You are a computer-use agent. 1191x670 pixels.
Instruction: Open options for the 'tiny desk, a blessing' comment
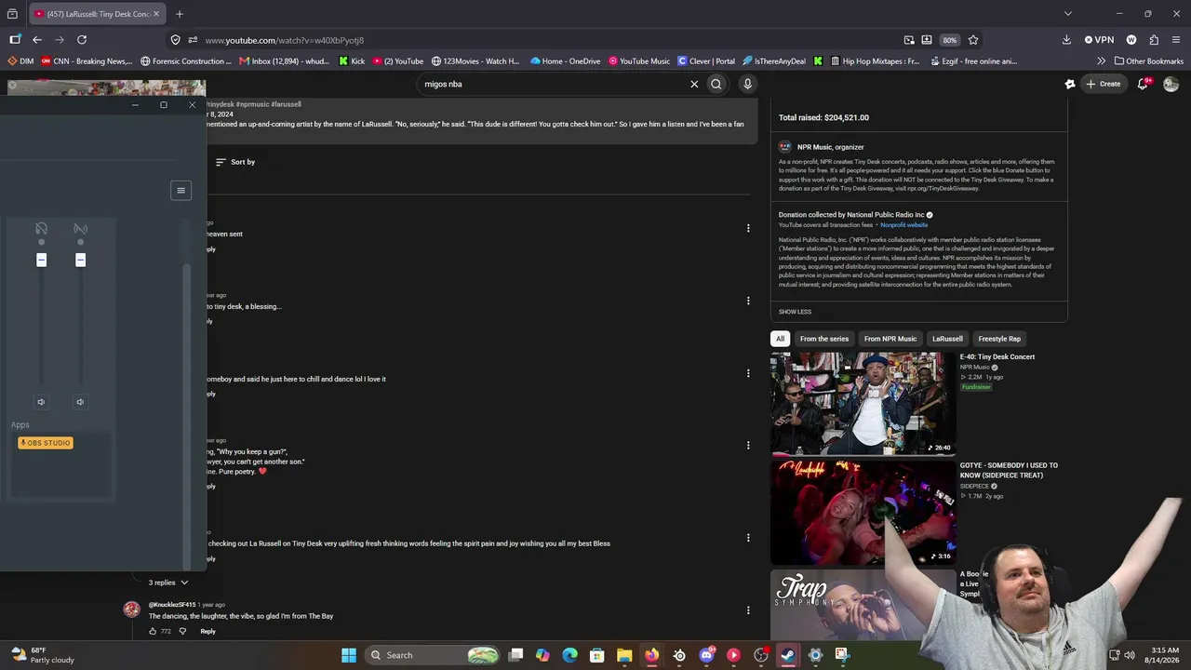pos(748,301)
